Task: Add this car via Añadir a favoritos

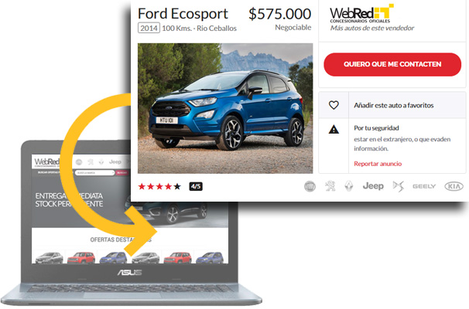Action: (x=393, y=105)
